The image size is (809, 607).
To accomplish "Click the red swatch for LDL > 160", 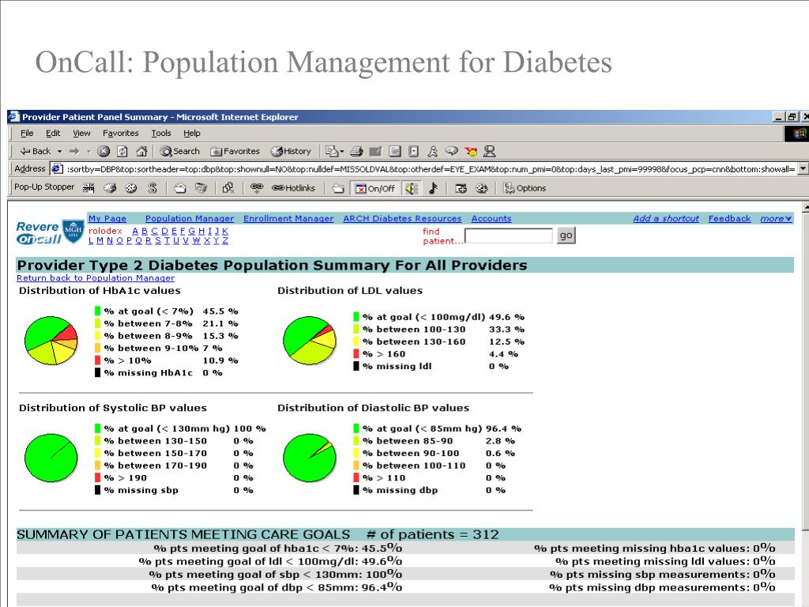I will point(356,353).
